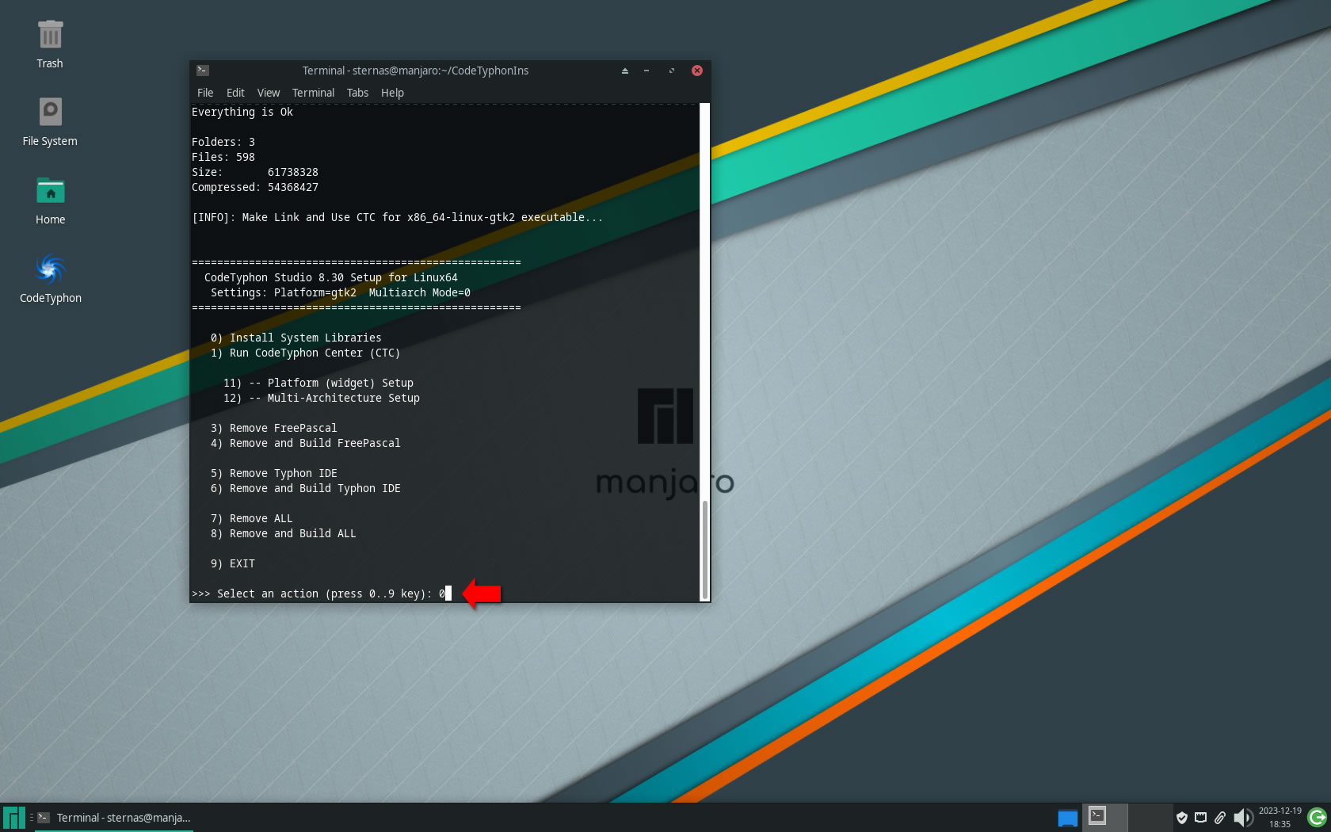Image resolution: width=1331 pixels, height=832 pixels.
Task: Open the Help menu in terminal
Action: pos(392,93)
